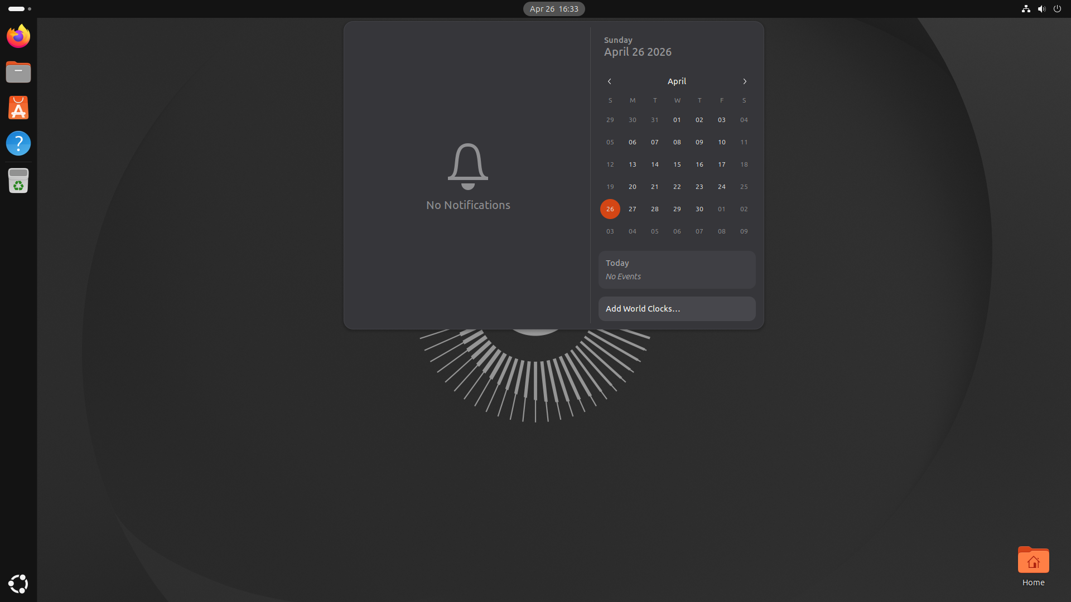Close the clock menu via Apr 26 16:33
Screen dimensions: 1071x602
[554, 9]
